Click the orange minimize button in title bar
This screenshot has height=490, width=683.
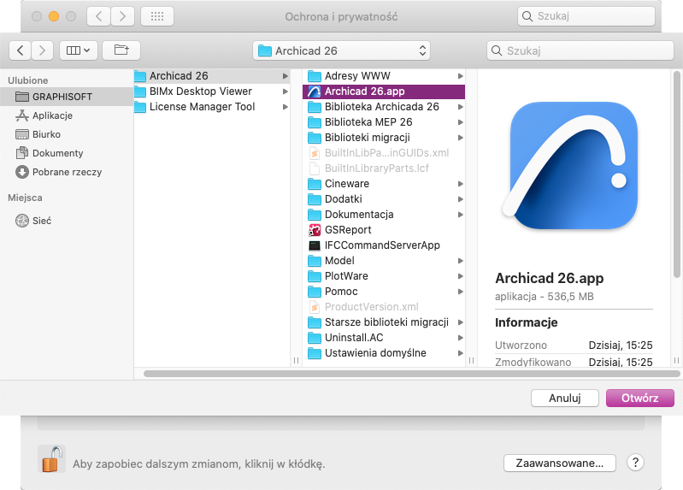(x=54, y=16)
